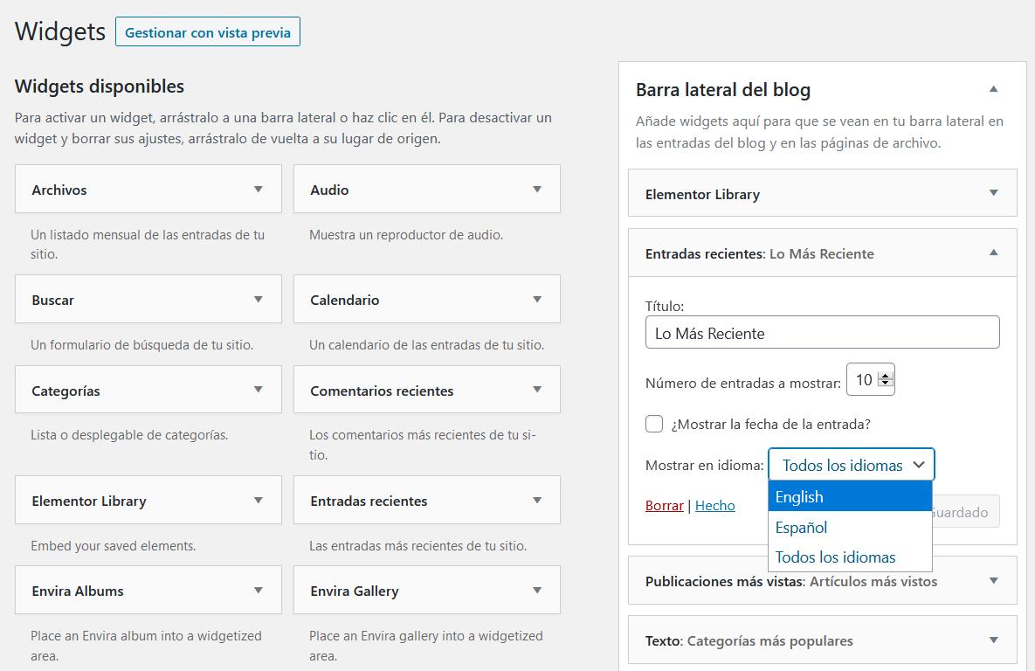Enable showing the entry date checkbox
This screenshot has width=1035, height=671.
point(654,424)
